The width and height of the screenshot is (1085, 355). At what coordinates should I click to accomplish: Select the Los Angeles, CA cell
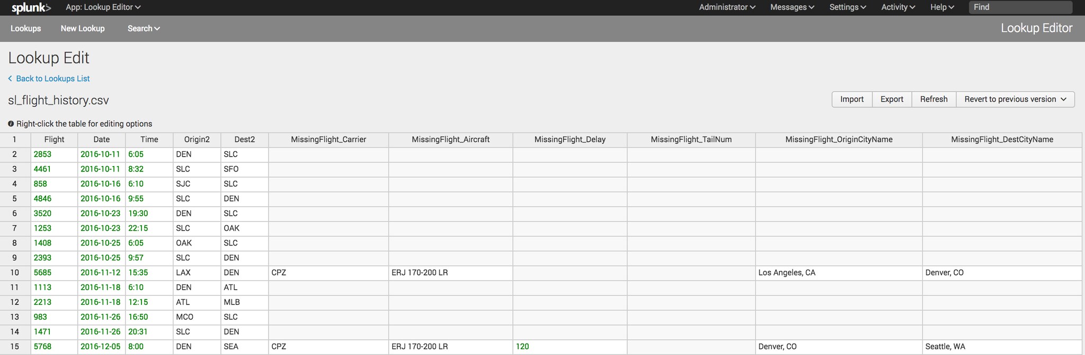pos(839,273)
